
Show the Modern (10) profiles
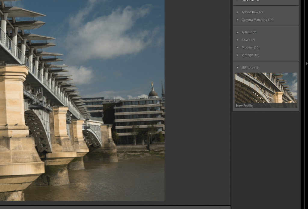coord(238,48)
